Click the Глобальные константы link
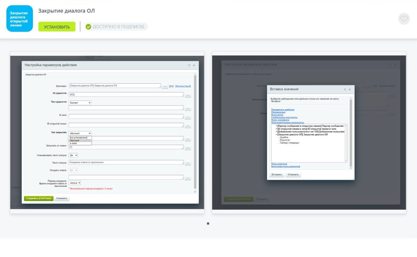Image resolution: width=417 pixels, height=257 pixels. (x=284, y=117)
